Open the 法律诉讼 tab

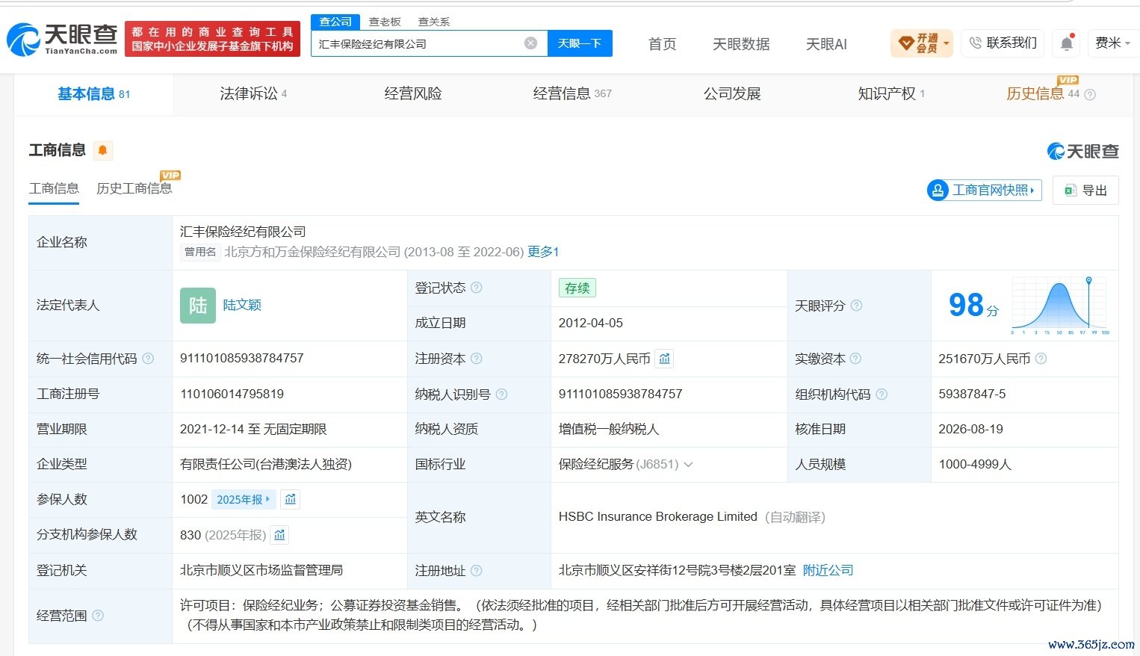tap(253, 94)
